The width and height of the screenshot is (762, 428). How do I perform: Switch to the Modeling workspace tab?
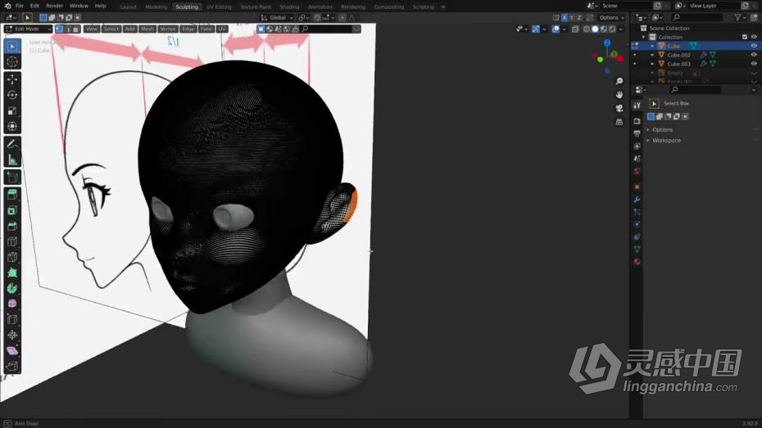click(x=156, y=7)
